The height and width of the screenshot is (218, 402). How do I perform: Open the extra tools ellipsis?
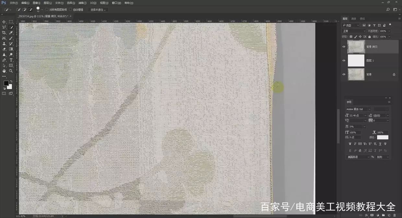point(4,77)
